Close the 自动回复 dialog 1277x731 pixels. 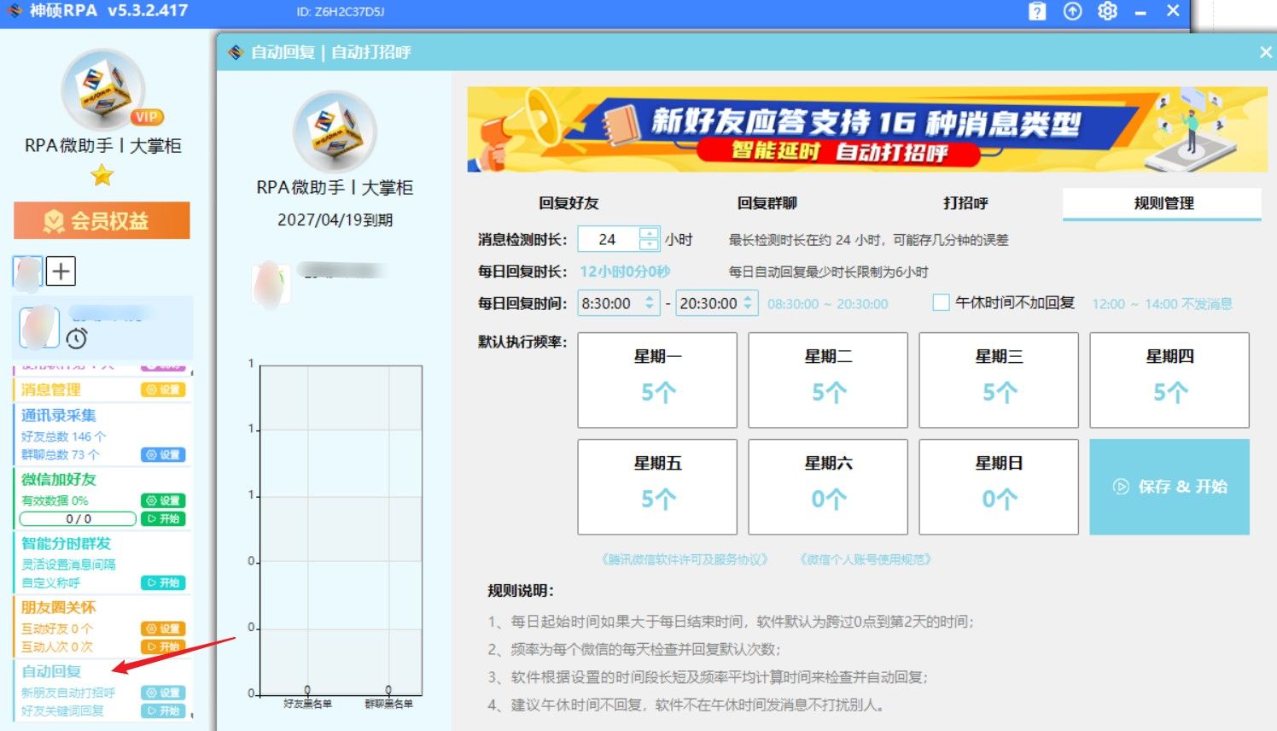(x=1265, y=52)
